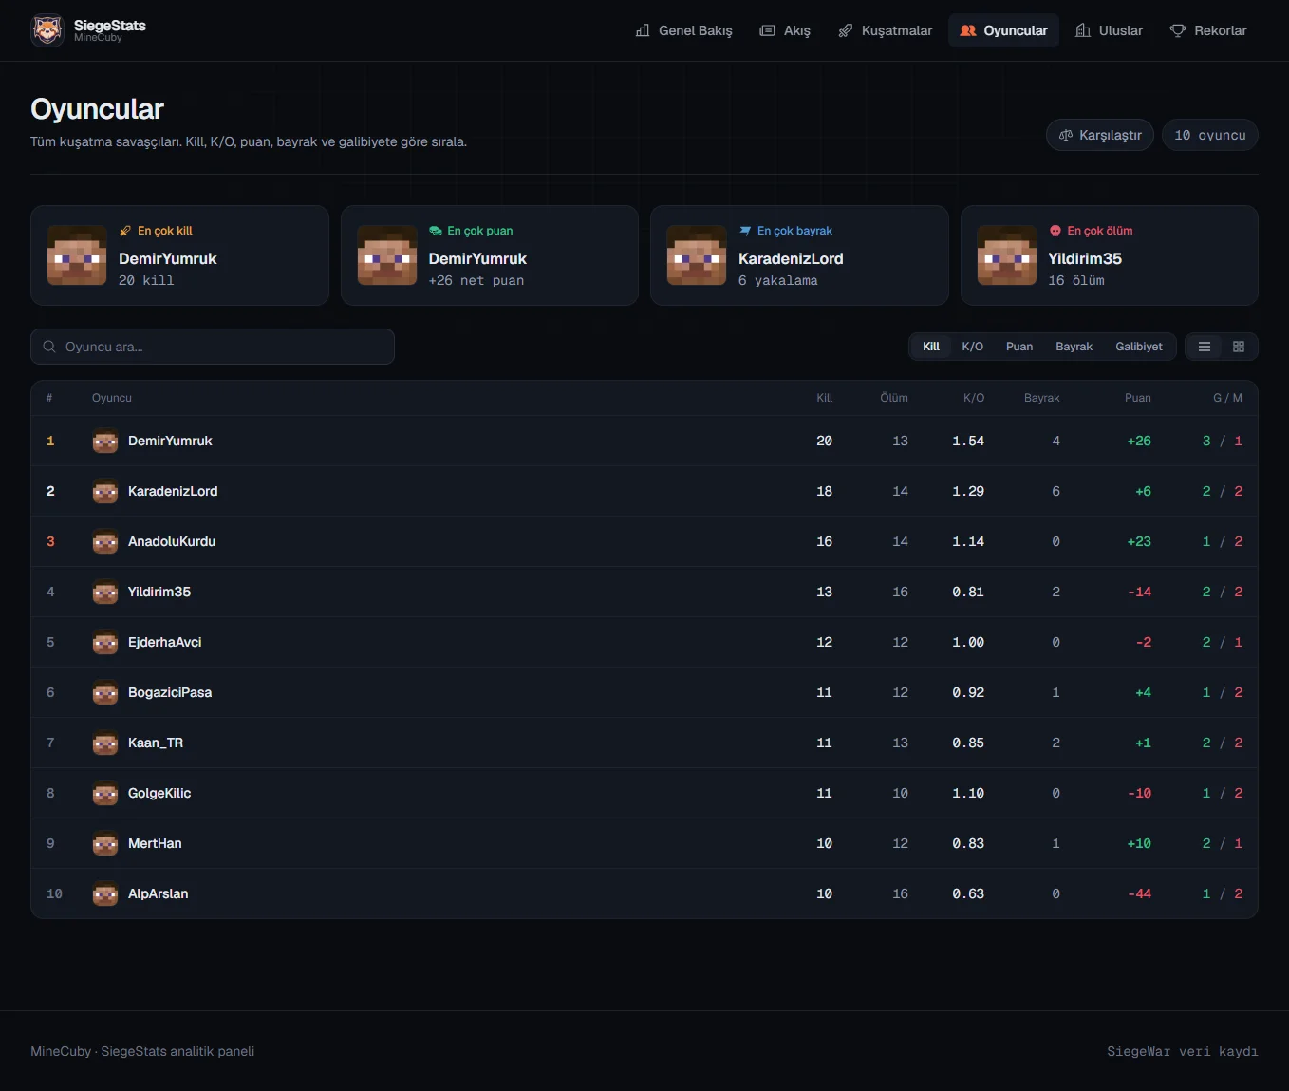1289x1091 pixels.
Task: Open player EjderhaAvci row
Action: tap(644, 642)
